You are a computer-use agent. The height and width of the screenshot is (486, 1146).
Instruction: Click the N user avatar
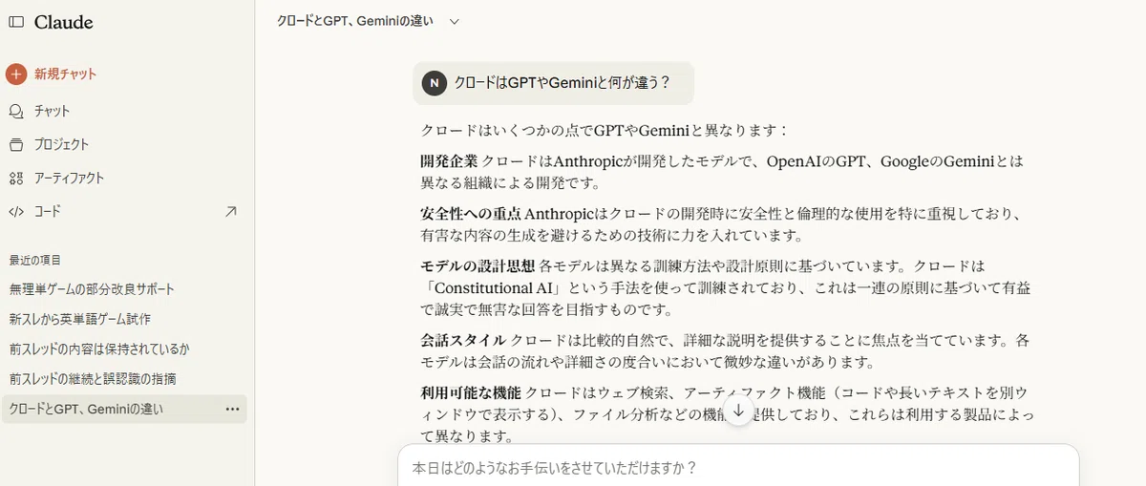[435, 83]
